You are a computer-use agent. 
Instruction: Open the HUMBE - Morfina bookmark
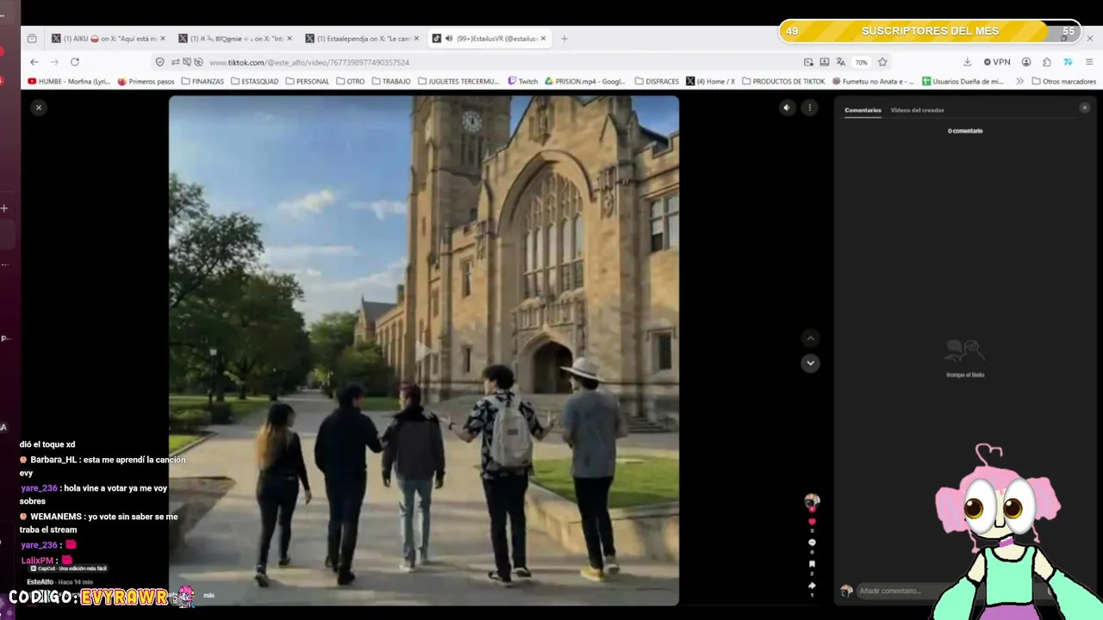69,82
